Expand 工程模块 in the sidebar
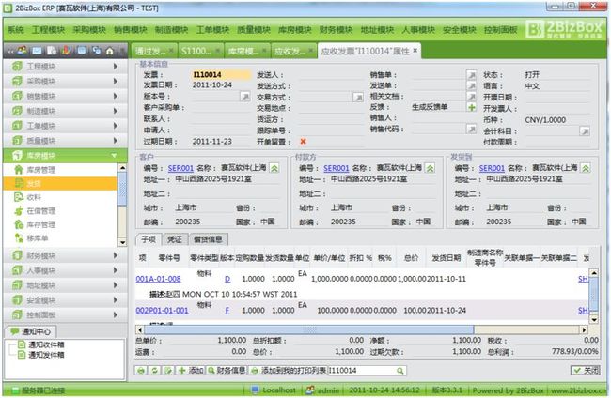This screenshot has width=611, height=398. 65,66
